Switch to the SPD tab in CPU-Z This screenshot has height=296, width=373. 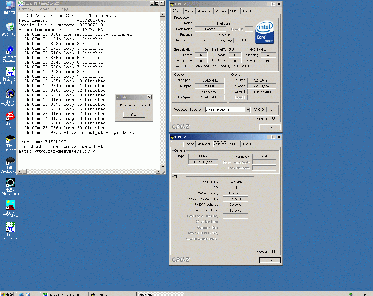(234, 11)
